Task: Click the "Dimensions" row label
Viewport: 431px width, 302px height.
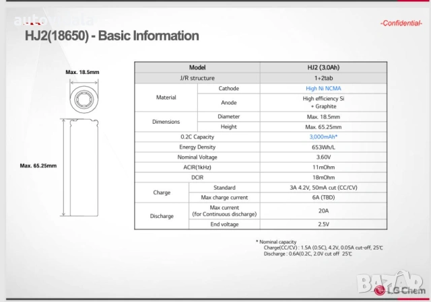Action: point(166,122)
